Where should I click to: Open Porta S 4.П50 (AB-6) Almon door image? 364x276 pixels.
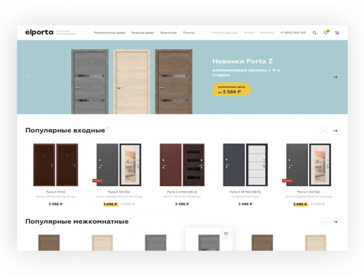click(182, 165)
